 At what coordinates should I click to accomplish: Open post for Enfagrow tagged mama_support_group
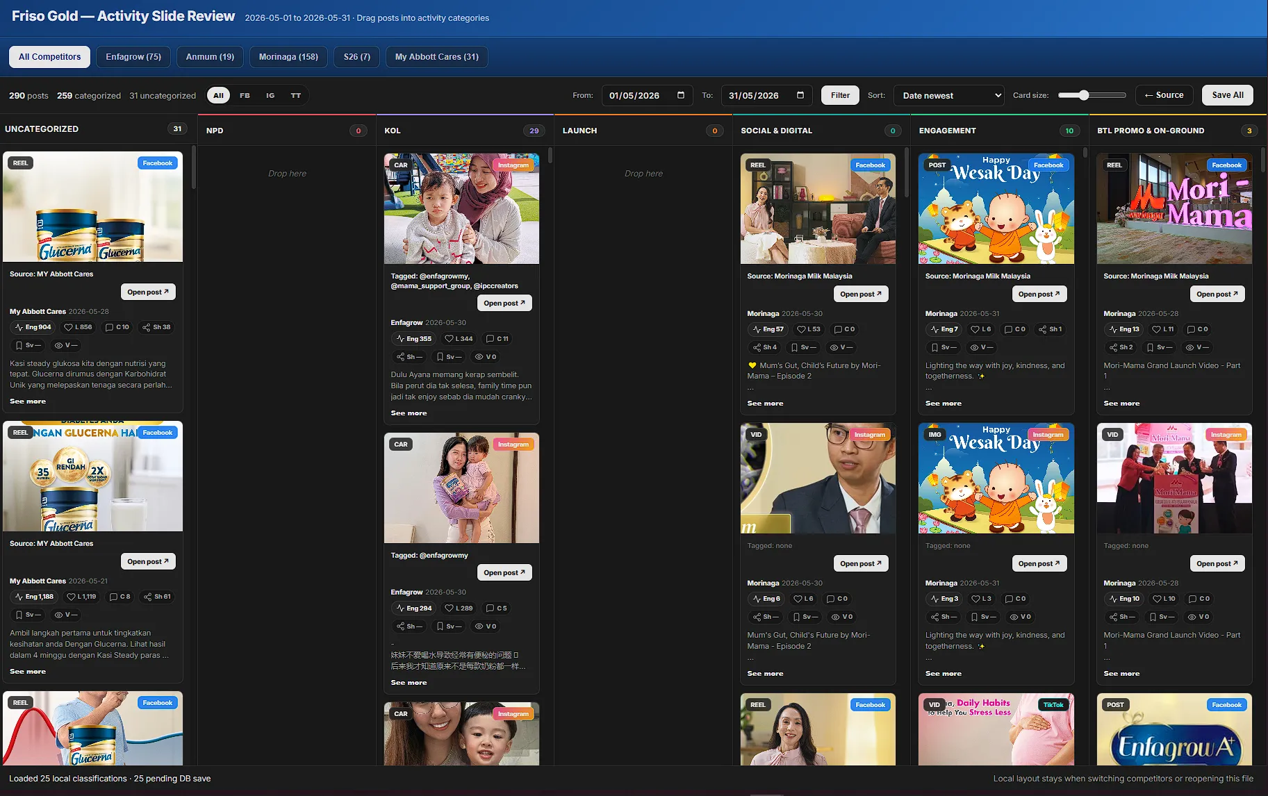click(x=504, y=304)
